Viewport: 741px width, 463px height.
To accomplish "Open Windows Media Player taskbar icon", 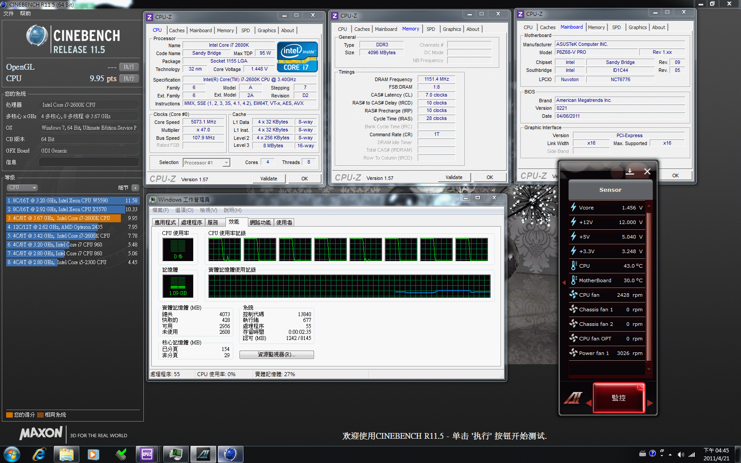I will (x=93, y=454).
